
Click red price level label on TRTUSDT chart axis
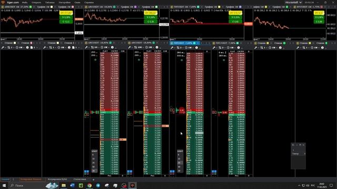pyautogui.click(x=248, y=24)
